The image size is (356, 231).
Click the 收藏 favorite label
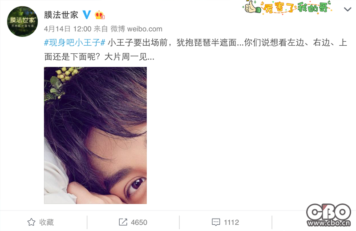47,222
